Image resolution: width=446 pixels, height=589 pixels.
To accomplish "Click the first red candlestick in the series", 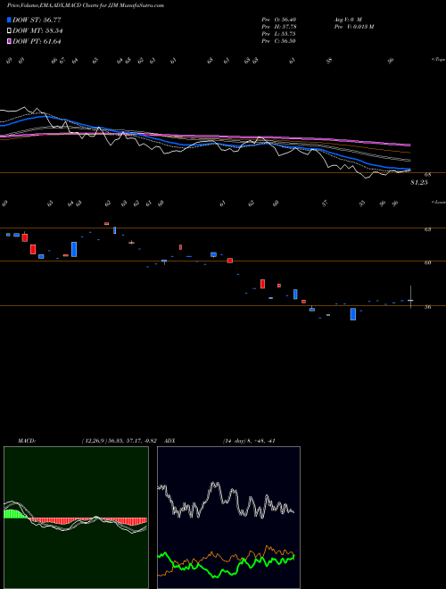I will tap(25, 237).
